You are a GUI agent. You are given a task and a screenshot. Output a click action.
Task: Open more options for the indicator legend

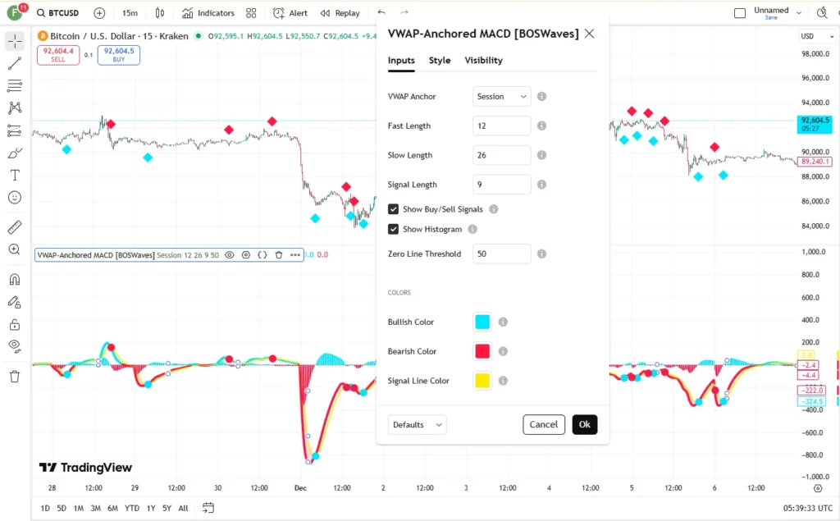pyautogui.click(x=295, y=255)
